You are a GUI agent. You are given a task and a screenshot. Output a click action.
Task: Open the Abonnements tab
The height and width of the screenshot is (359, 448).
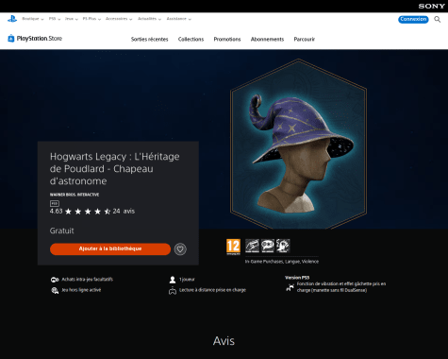pos(267,40)
